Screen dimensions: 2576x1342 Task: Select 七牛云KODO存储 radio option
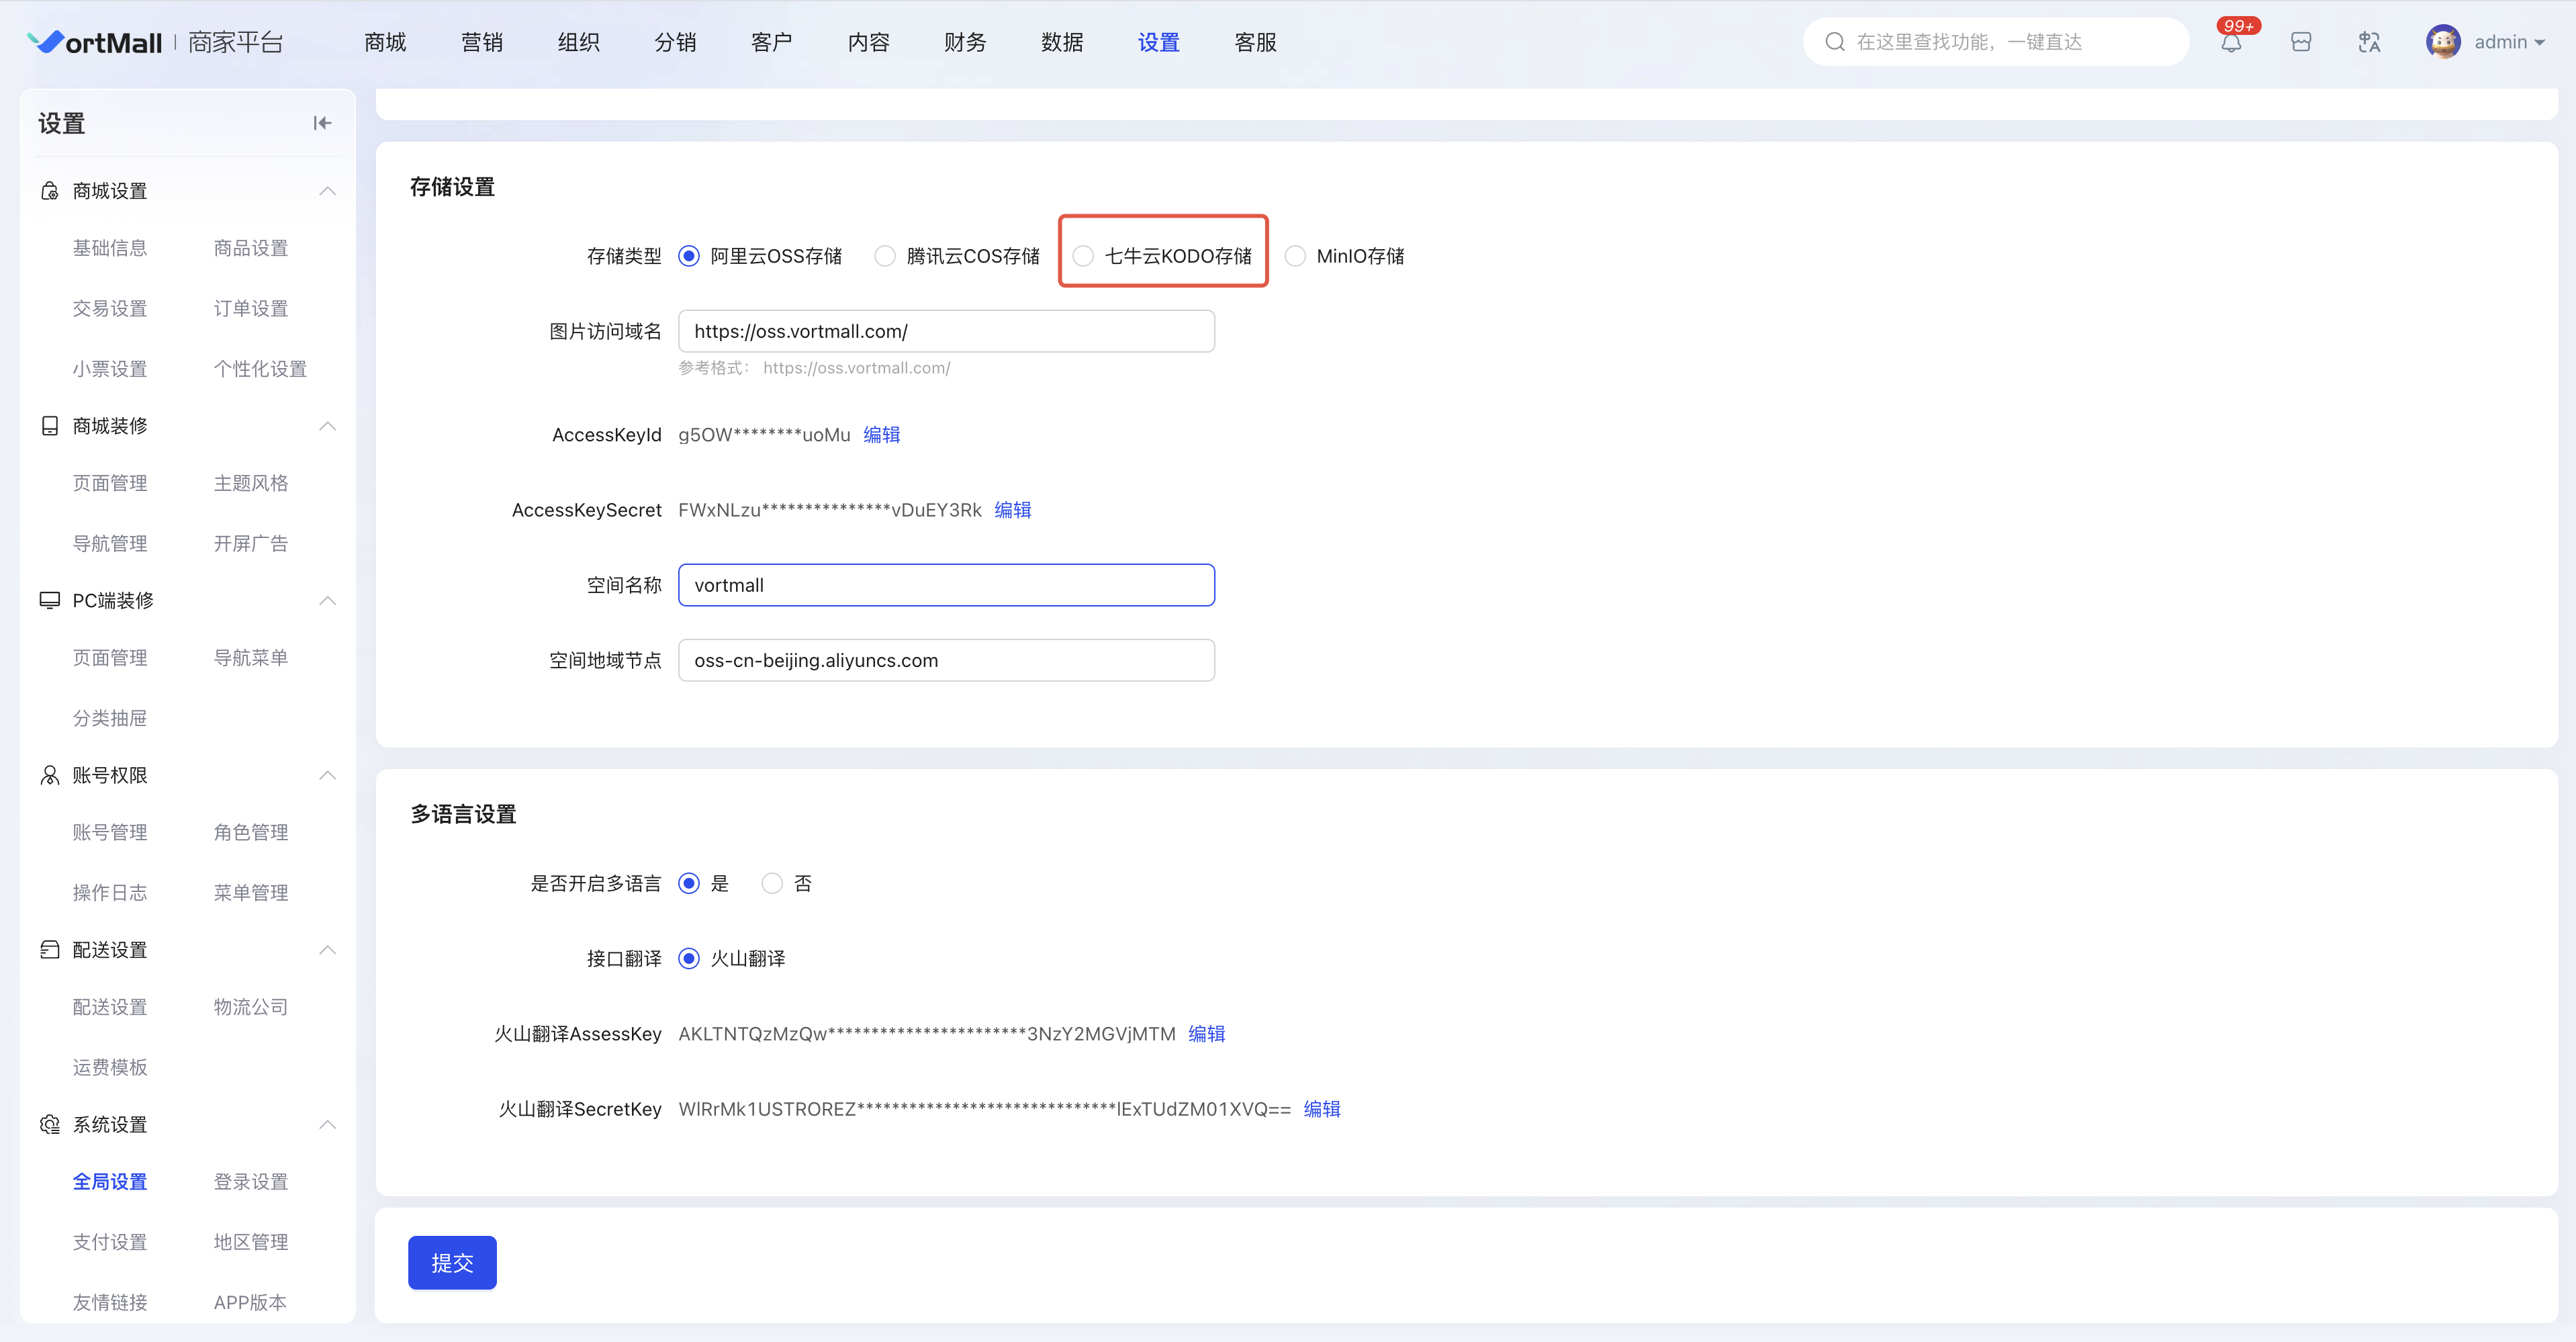point(1083,256)
